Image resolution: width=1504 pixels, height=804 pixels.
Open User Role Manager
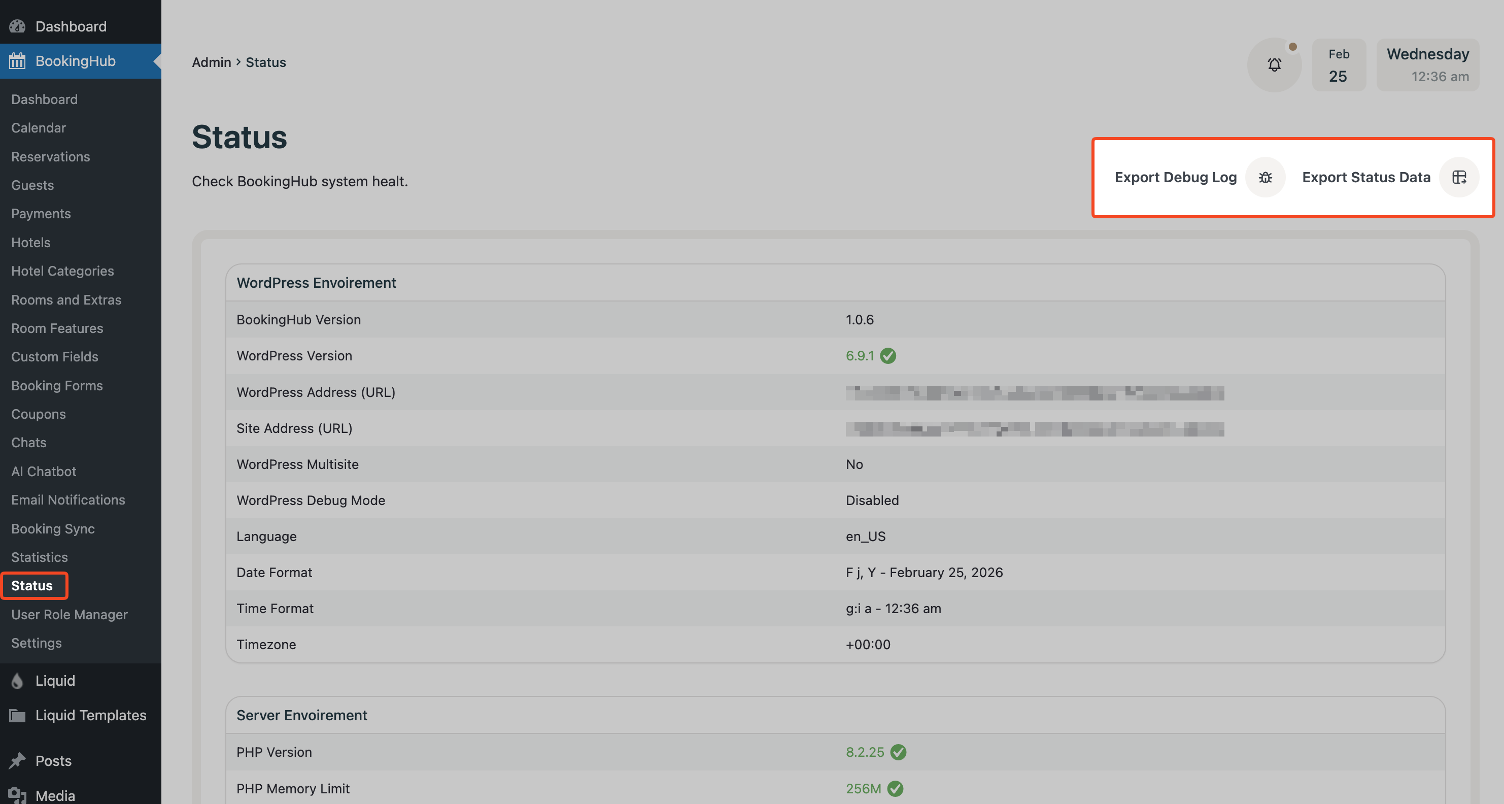click(x=69, y=614)
